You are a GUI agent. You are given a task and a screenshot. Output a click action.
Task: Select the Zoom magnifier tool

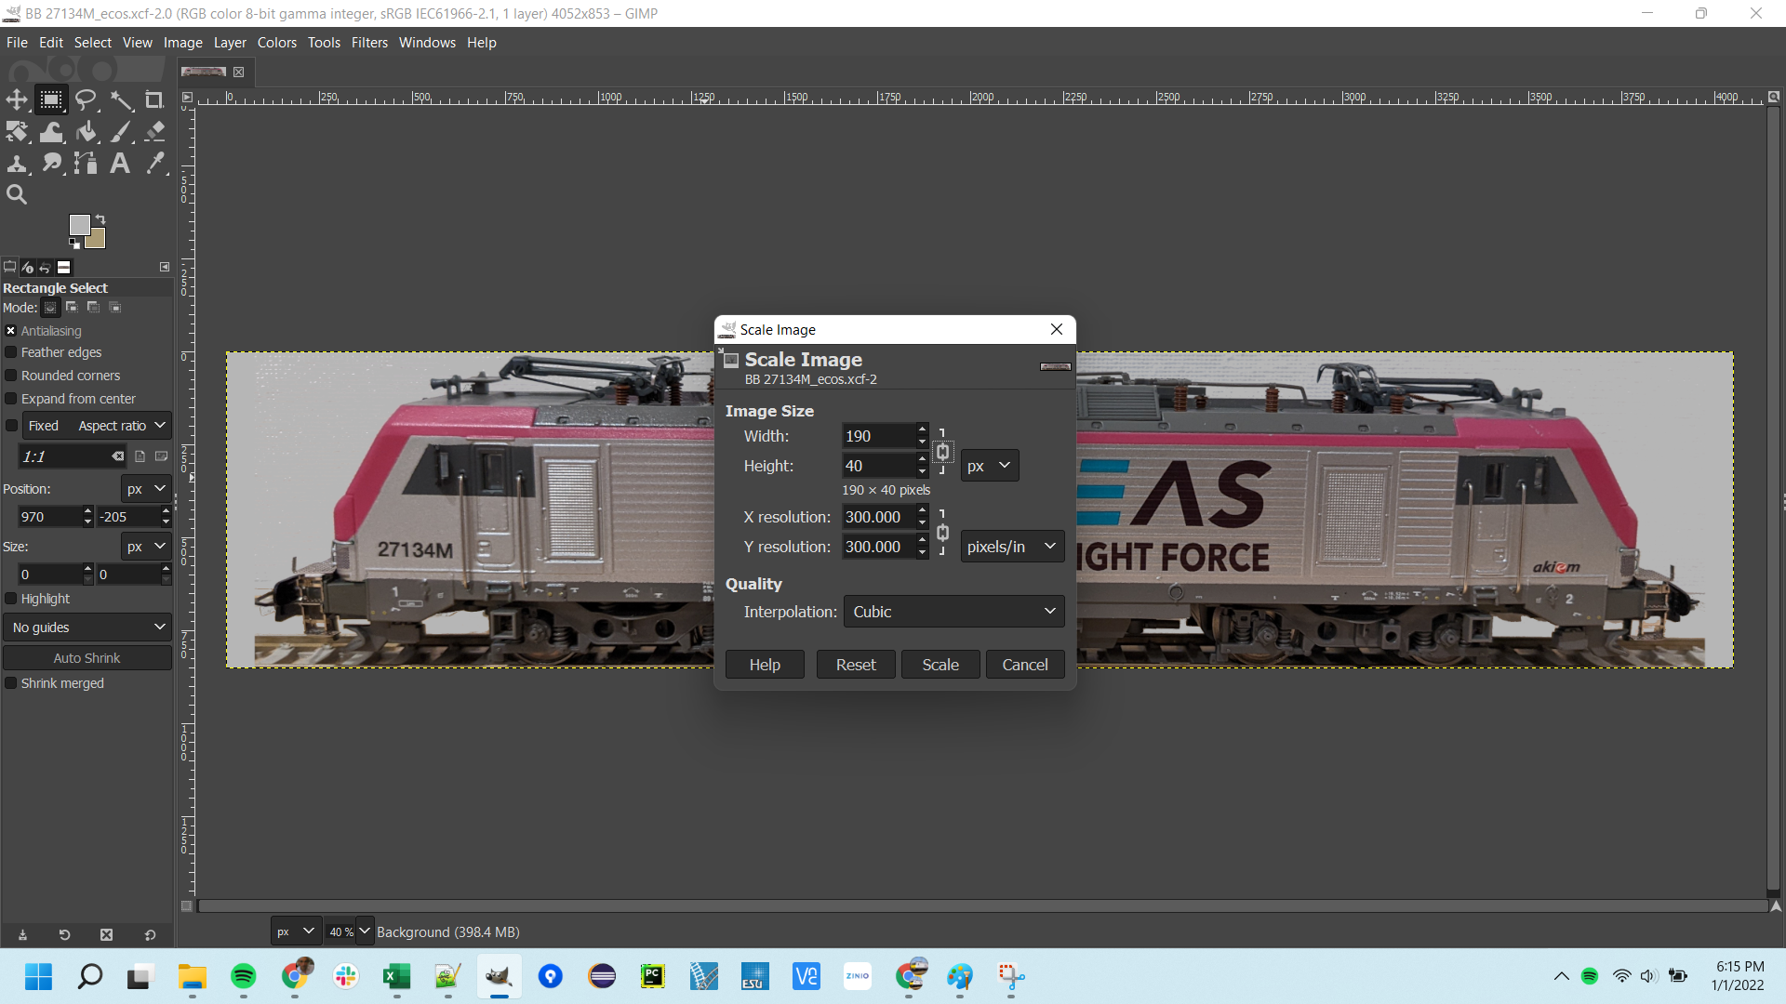(x=17, y=194)
